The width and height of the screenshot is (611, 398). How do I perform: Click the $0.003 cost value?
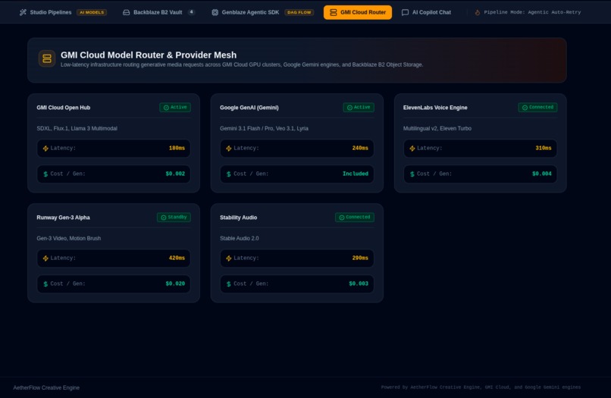click(359, 284)
